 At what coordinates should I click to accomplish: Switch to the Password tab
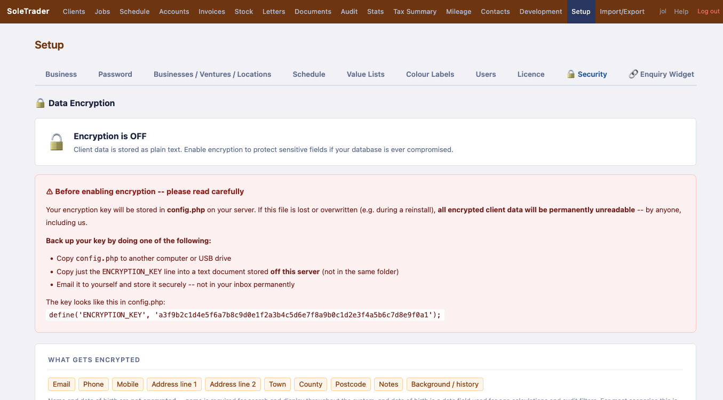[x=115, y=74]
